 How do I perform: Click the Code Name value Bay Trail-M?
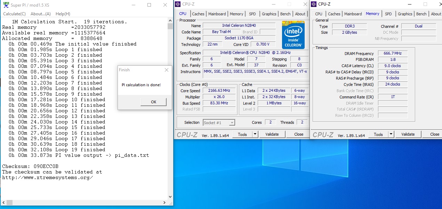221,32
